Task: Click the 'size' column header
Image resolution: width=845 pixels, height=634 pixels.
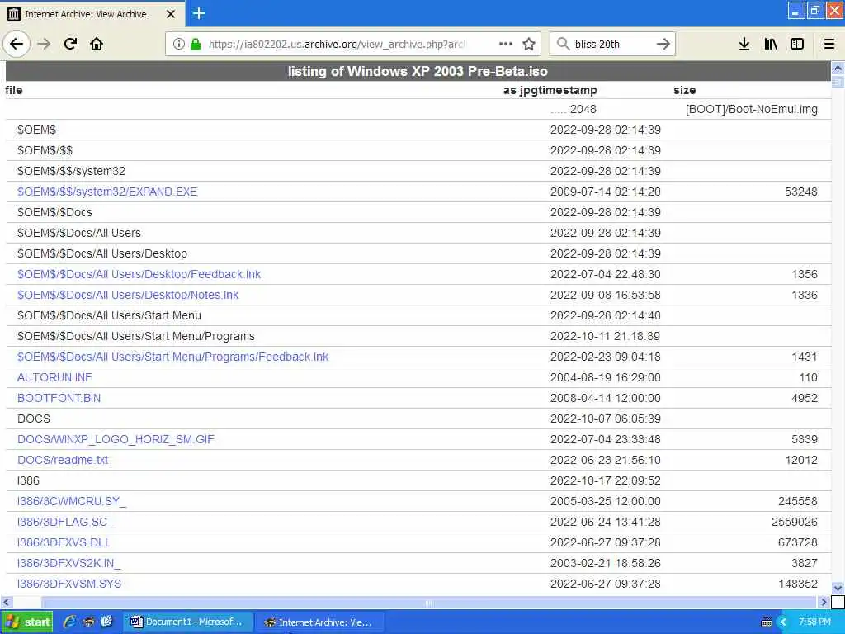Action: (684, 90)
